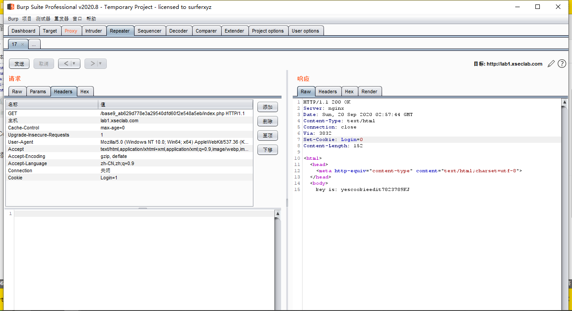Switch request view to Params tab
The image size is (572, 311).
[38, 91]
